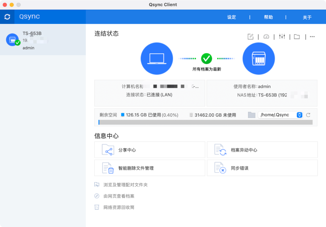Open 帮助 help menu
This screenshot has width=326, height=227.
click(x=268, y=17)
